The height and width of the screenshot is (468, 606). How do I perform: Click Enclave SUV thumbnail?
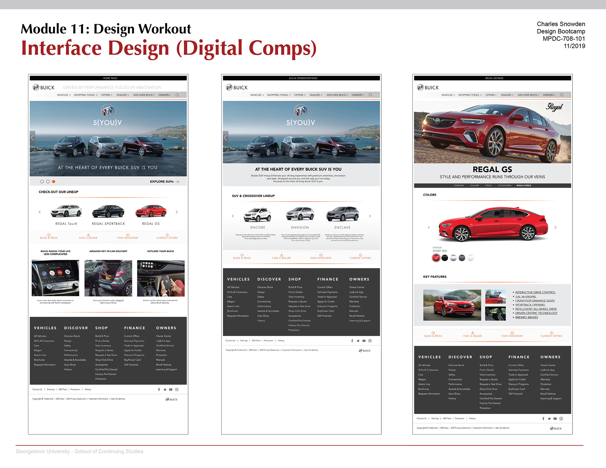pos(342,214)
